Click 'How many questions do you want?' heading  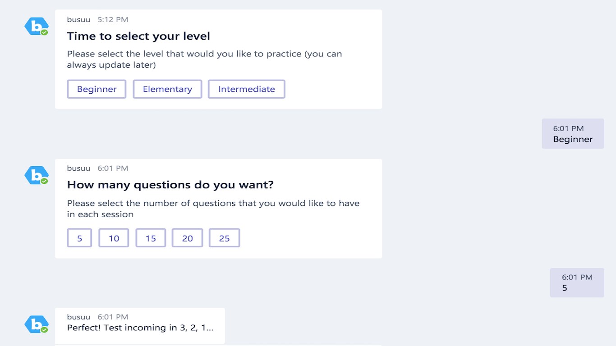pos(170,185)
